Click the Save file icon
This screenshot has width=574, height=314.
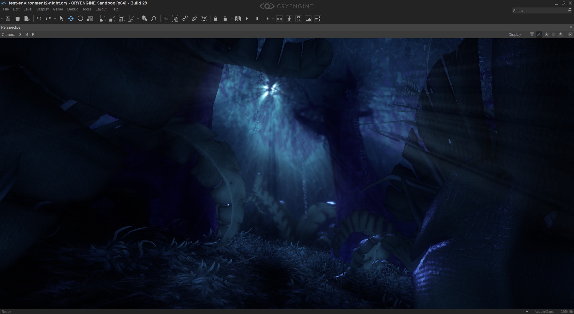click(8, 19)
